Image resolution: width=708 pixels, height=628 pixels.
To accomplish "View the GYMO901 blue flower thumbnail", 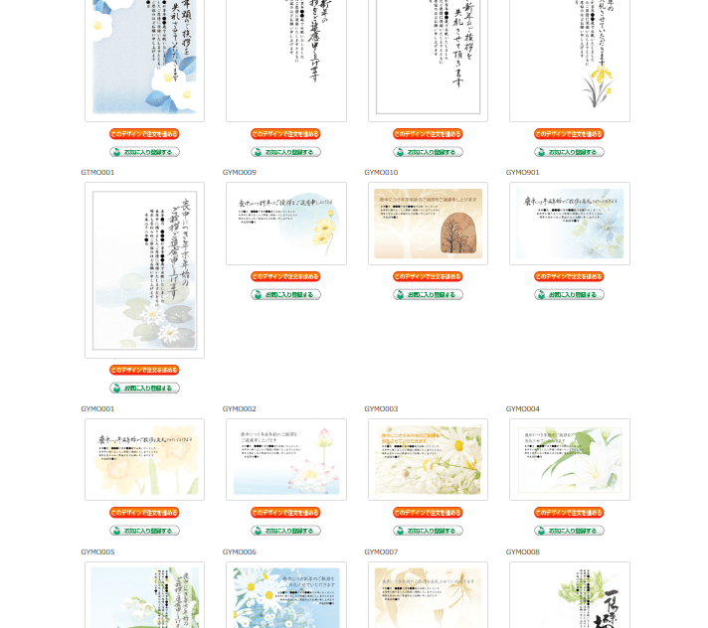I will tap(569, 224).
